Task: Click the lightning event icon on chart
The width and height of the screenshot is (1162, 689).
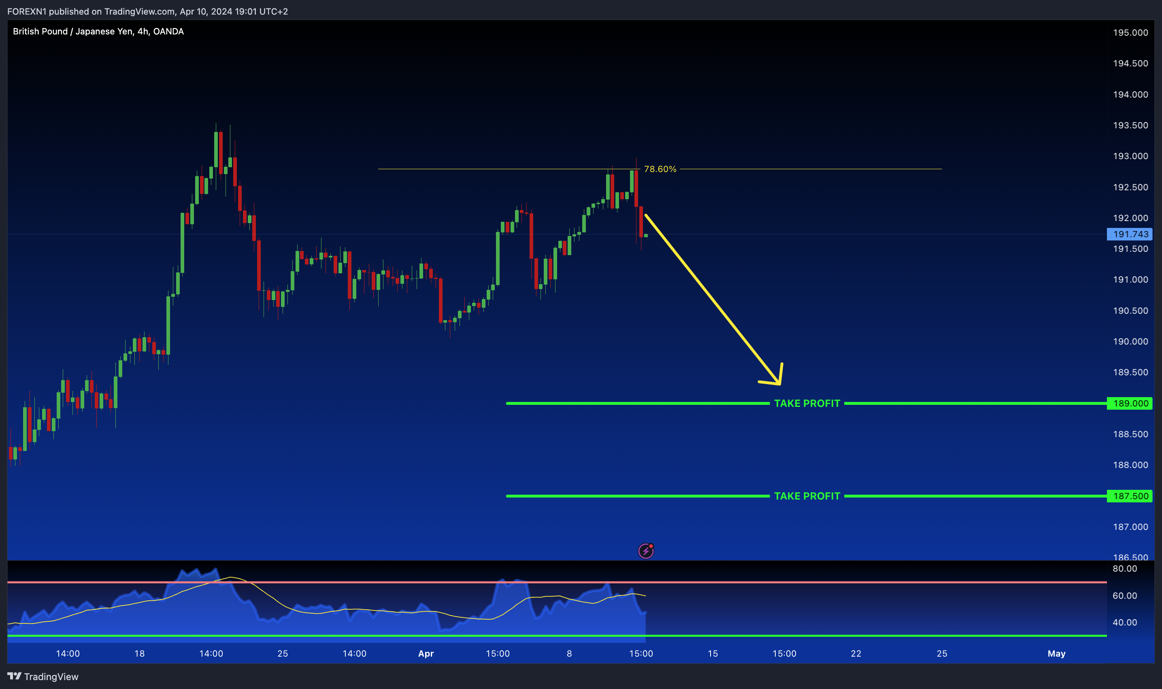Action: pyautogui.click(x=646, y=551)
